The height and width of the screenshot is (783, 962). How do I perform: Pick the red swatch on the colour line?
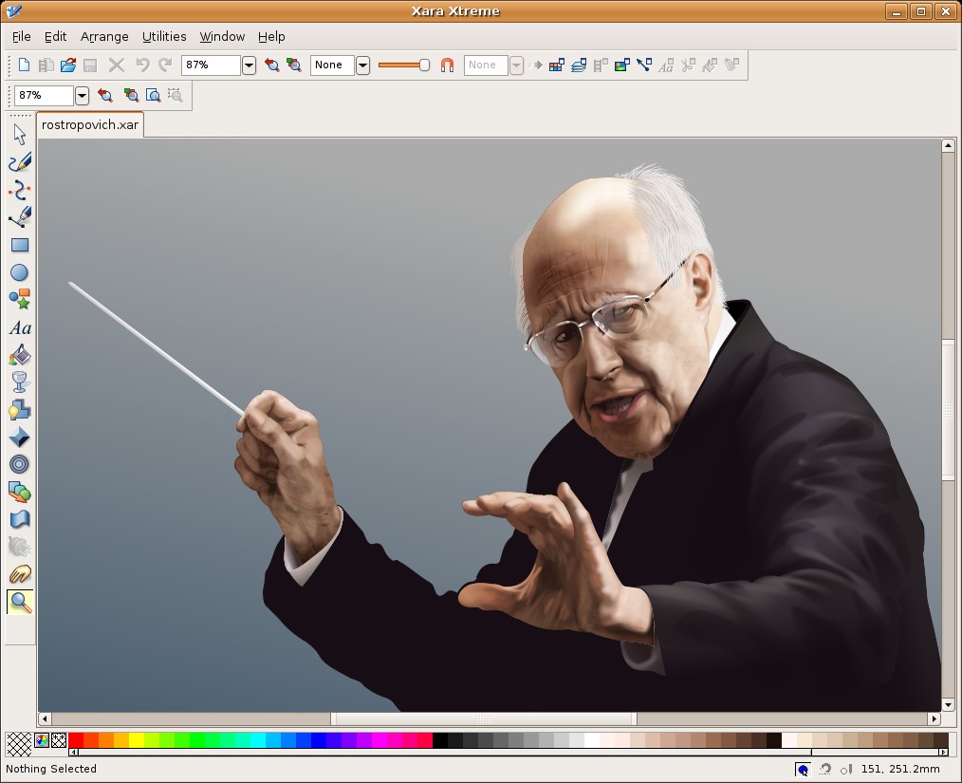click(x=76, y=739)
